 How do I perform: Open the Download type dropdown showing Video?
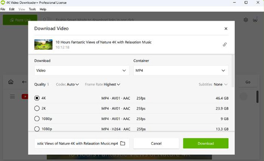tap(82, 70)
